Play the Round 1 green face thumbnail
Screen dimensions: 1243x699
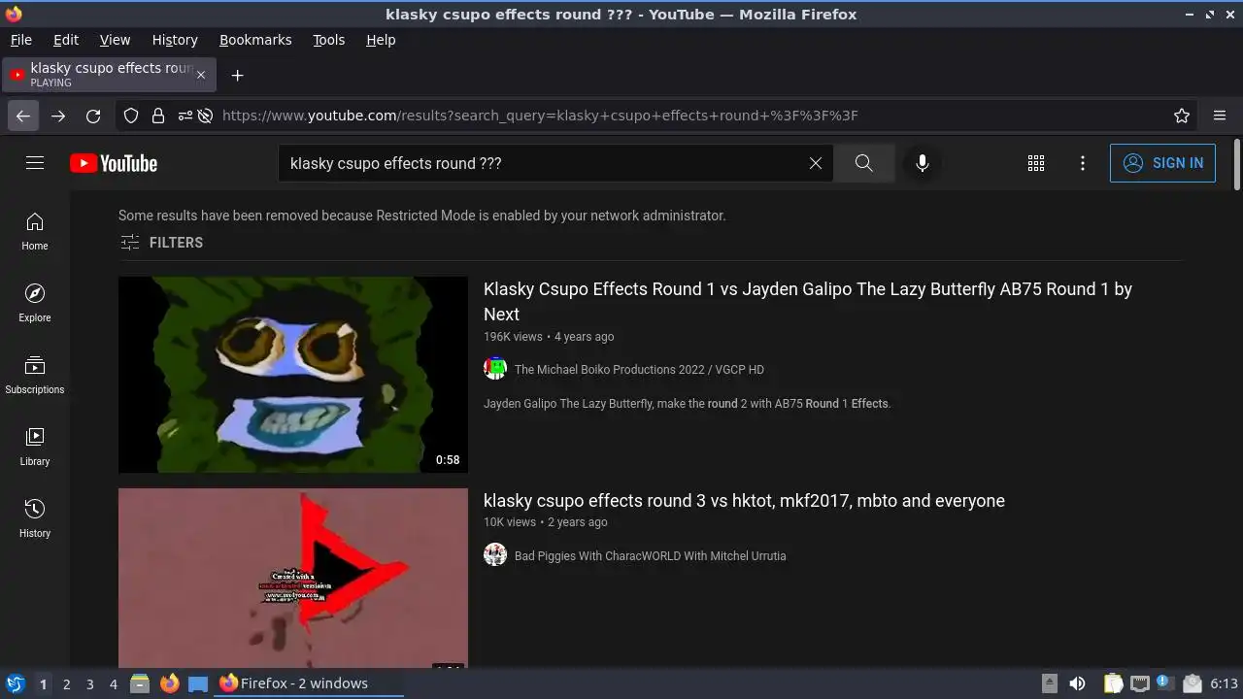click(293, 375)
